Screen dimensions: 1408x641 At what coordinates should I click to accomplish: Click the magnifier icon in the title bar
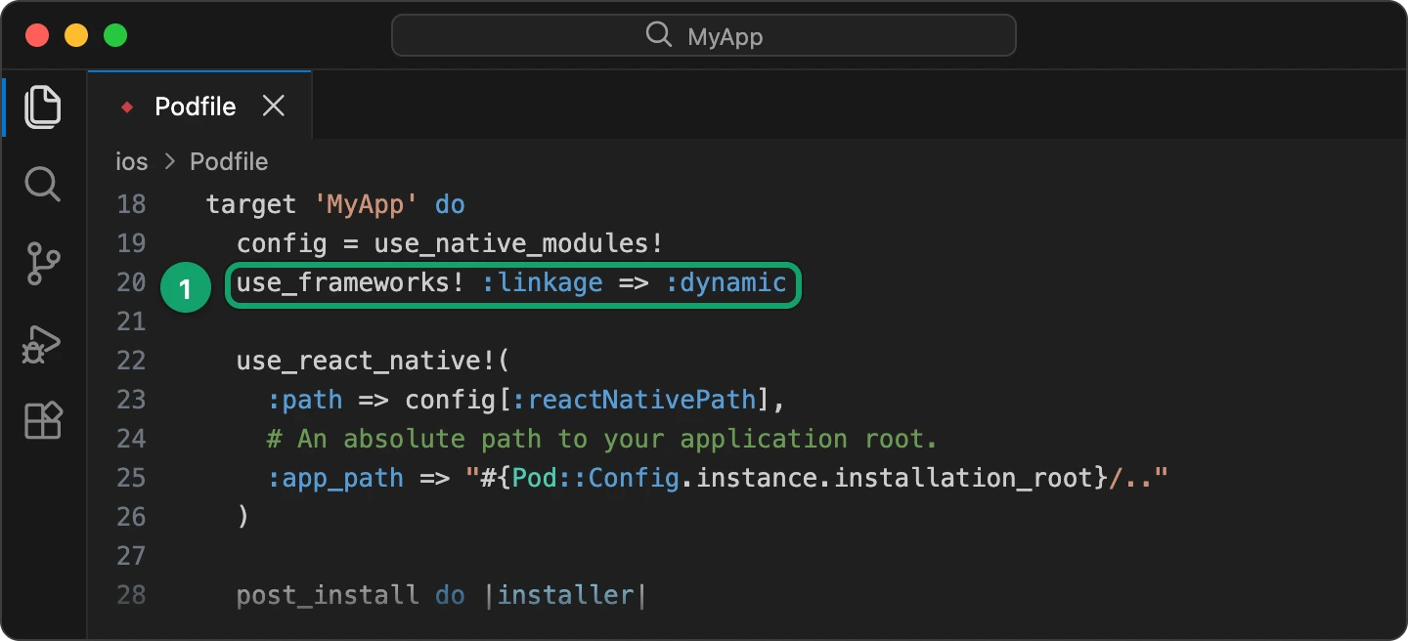click(659, 36)
